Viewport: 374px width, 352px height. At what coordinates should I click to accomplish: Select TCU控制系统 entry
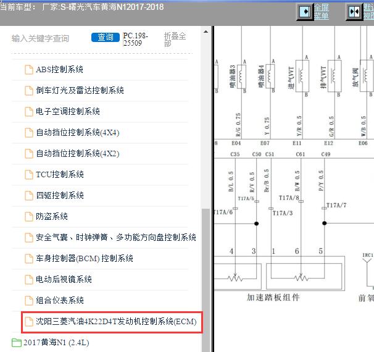tap(60, 174)
